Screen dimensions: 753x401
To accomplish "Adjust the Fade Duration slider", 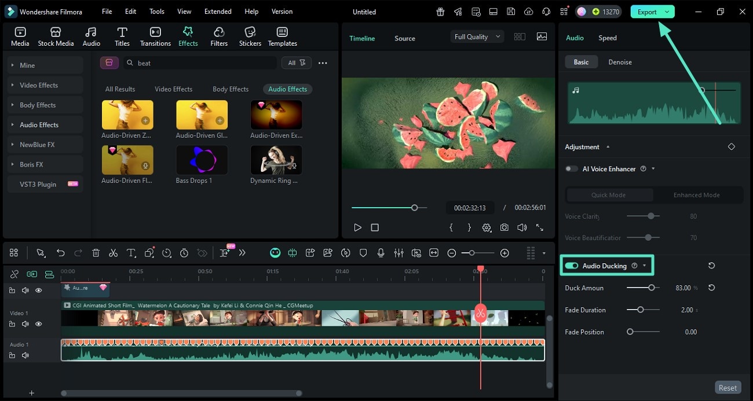I will tap(641, 310).
